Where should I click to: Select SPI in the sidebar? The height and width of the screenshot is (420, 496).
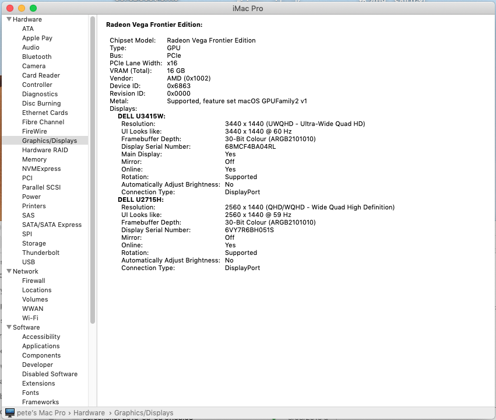(x=27, y=234)
